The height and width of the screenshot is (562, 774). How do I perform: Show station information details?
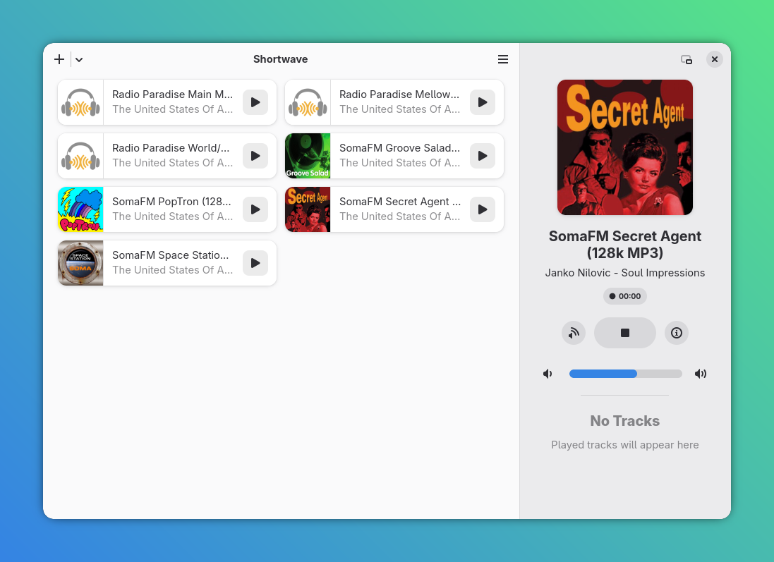pos(676,333)
